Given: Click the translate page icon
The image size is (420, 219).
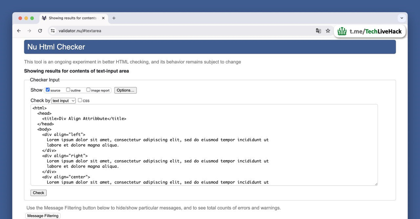Looking at the screenshot, I should (318, 31).
